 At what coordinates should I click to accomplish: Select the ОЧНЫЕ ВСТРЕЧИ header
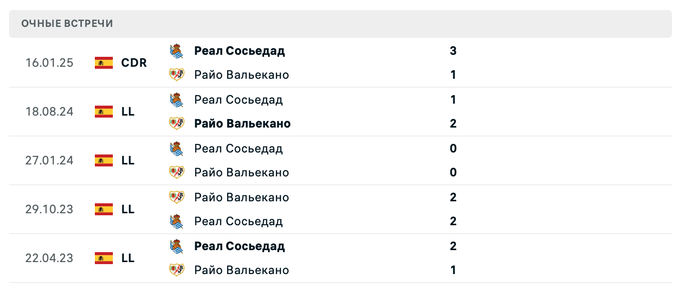point(66,23)
